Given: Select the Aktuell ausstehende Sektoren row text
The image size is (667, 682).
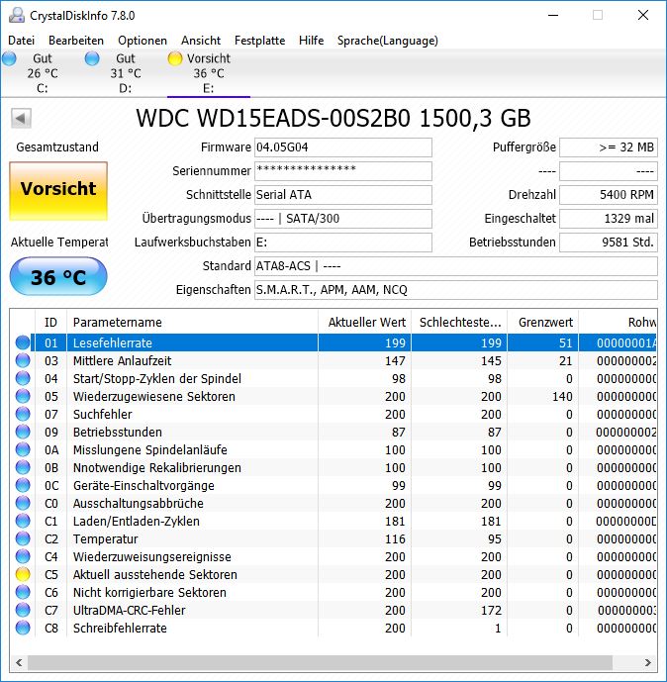Looking at the screenshot, I should [154, 574].
